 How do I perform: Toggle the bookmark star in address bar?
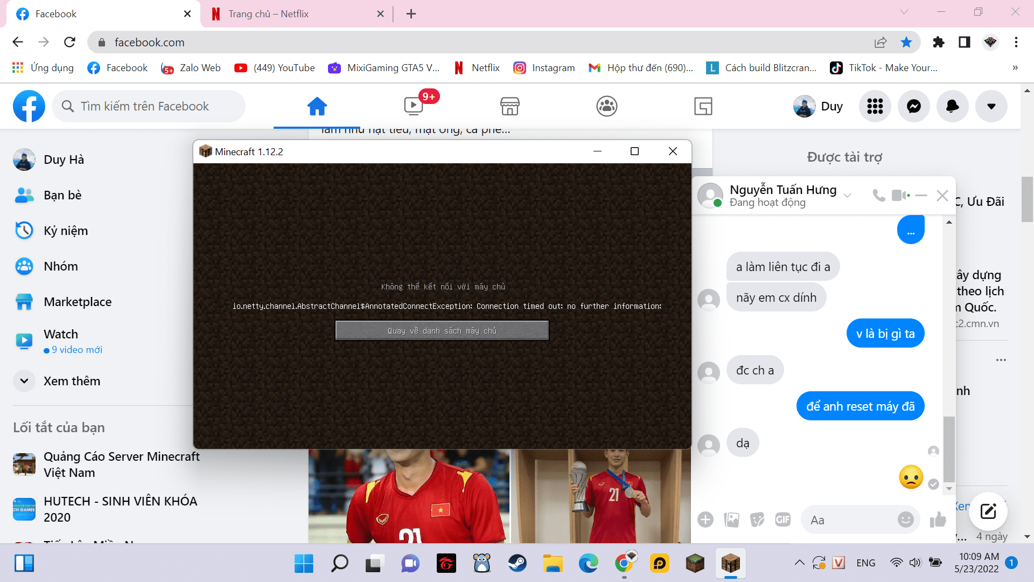tap(906, 42)
